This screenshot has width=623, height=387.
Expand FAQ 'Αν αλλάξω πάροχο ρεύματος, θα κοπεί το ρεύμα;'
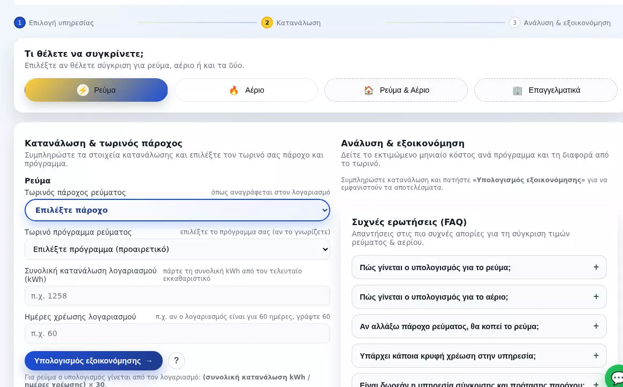479,326
